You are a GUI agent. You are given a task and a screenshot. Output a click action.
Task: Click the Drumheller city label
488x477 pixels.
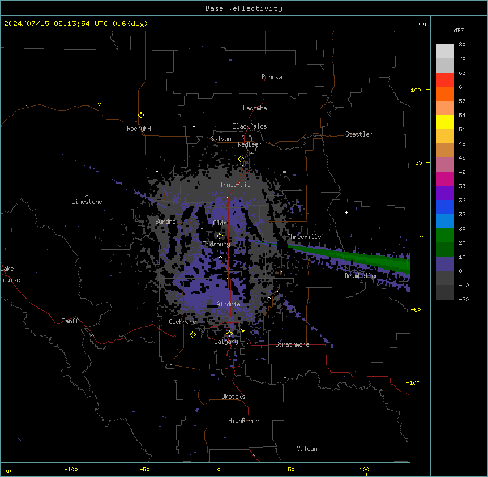[x=361, y=276]
